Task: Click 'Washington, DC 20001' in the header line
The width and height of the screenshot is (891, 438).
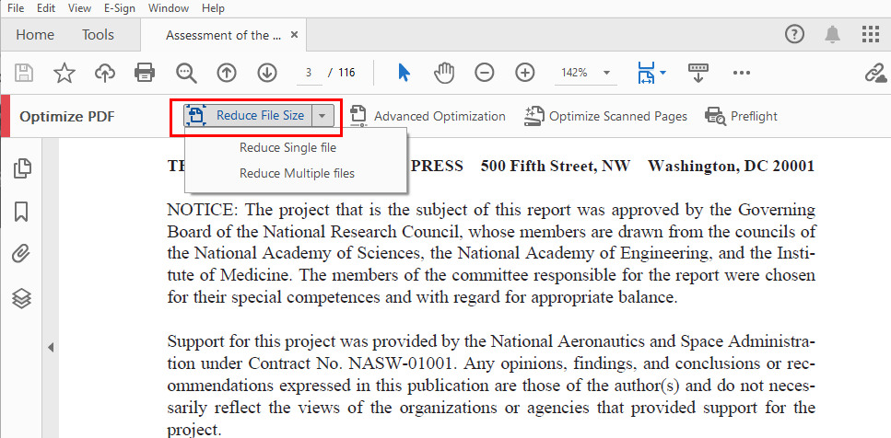Action: point(732,167)
